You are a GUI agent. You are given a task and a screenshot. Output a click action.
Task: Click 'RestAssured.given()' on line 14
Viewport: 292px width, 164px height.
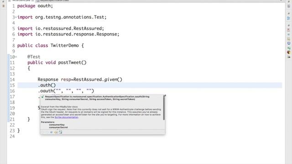(x=98, y=80)
